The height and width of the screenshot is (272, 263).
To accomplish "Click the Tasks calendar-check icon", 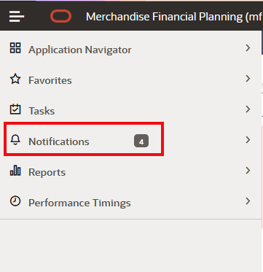I will coord(15,109).
